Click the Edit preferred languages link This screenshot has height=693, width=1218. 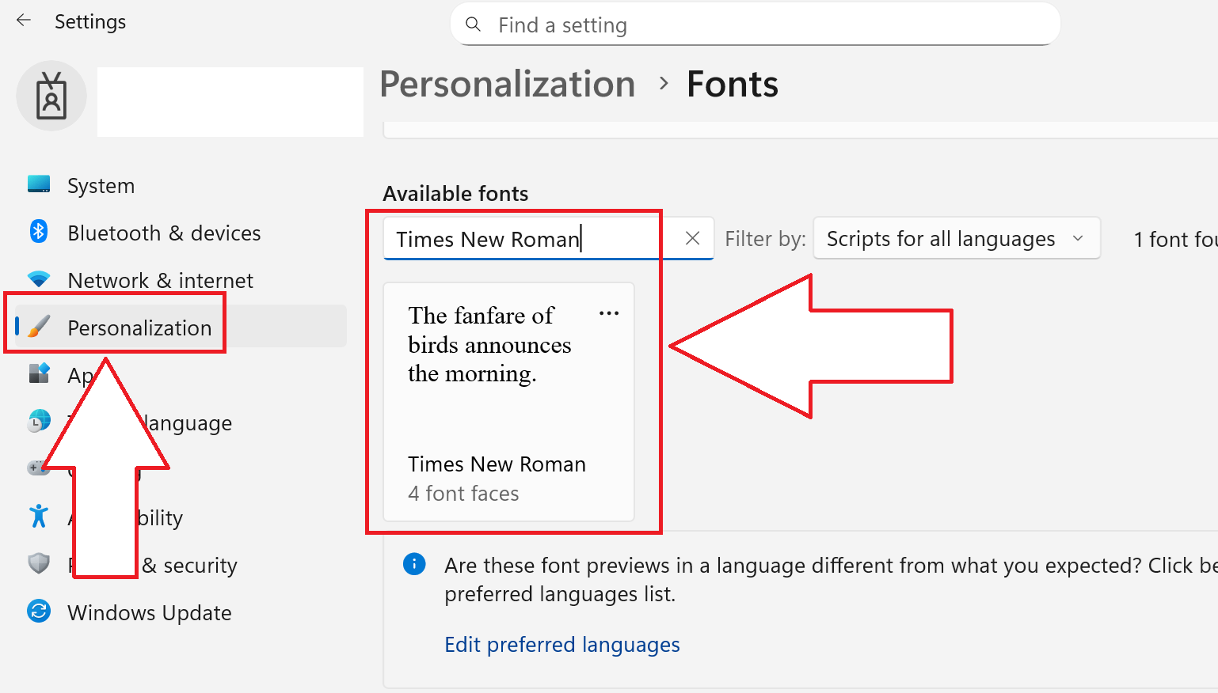(x=561, y=645)
